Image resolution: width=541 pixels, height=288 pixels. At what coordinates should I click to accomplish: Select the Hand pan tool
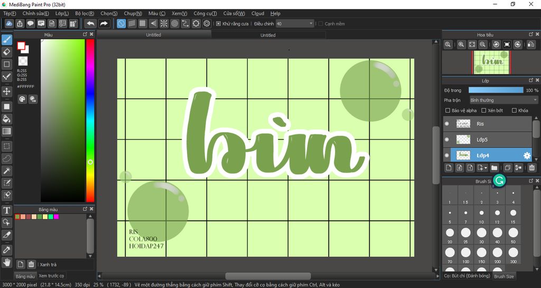(x=6, y=262)
